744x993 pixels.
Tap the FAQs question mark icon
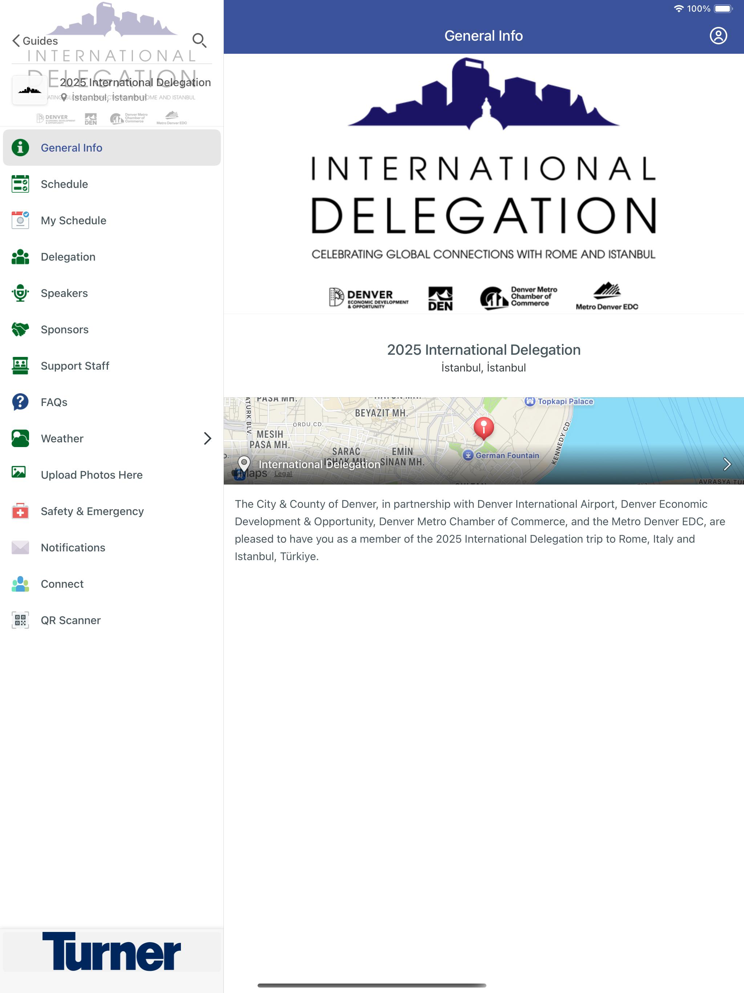tap(20, 402)
